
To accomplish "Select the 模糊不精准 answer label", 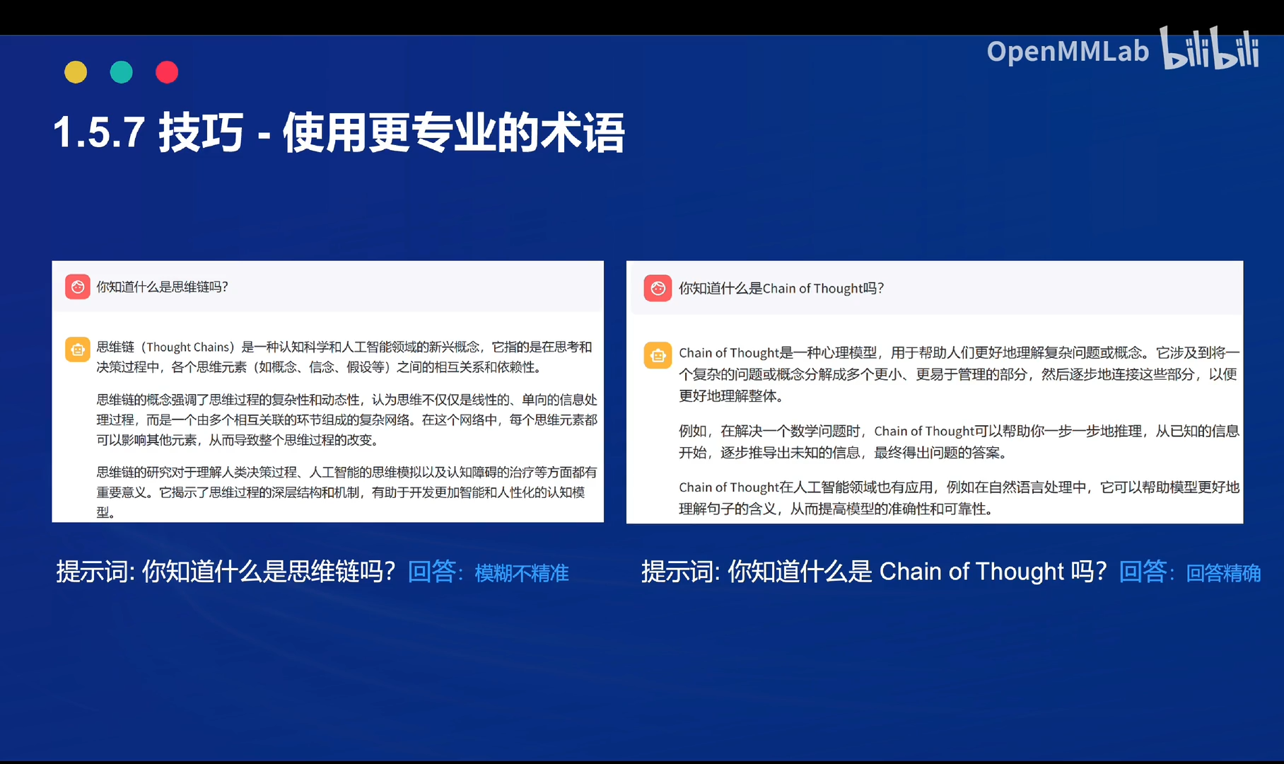I will coord(521,573).
